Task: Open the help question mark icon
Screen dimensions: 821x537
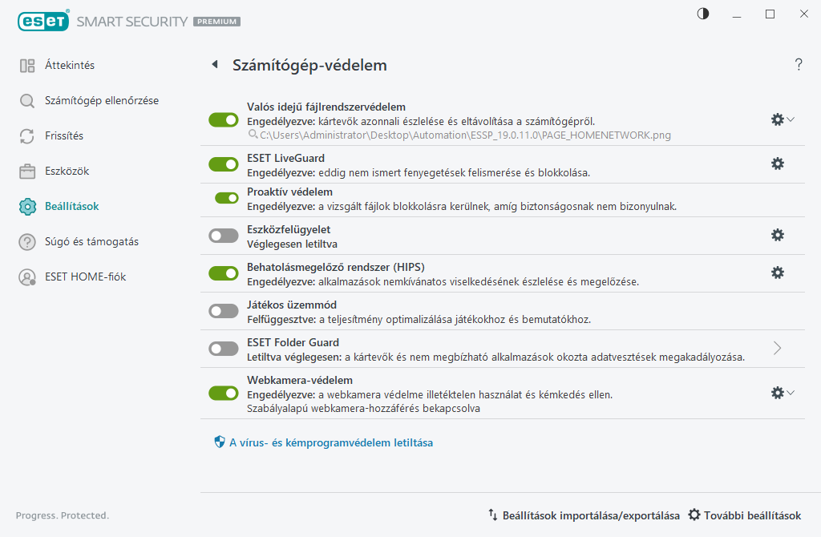Action: click(799, 65)
